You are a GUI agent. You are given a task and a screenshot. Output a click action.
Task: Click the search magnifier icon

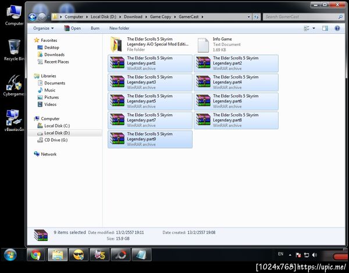point(340,17)
